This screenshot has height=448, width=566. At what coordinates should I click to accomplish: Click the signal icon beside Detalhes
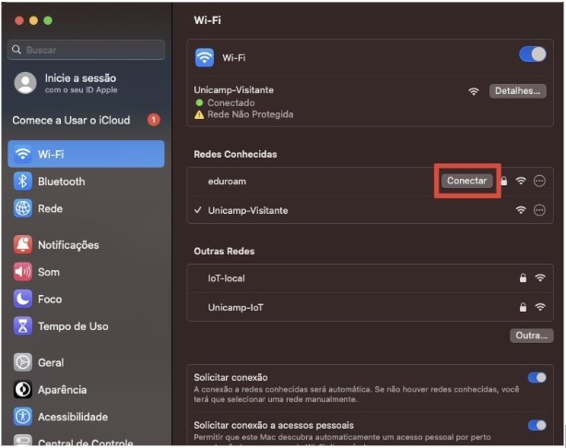pyautogui.click(x=473, y=91)
